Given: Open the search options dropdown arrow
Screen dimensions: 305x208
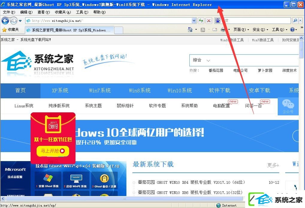Looking at the screenshot, I should [x=301, y=21].
